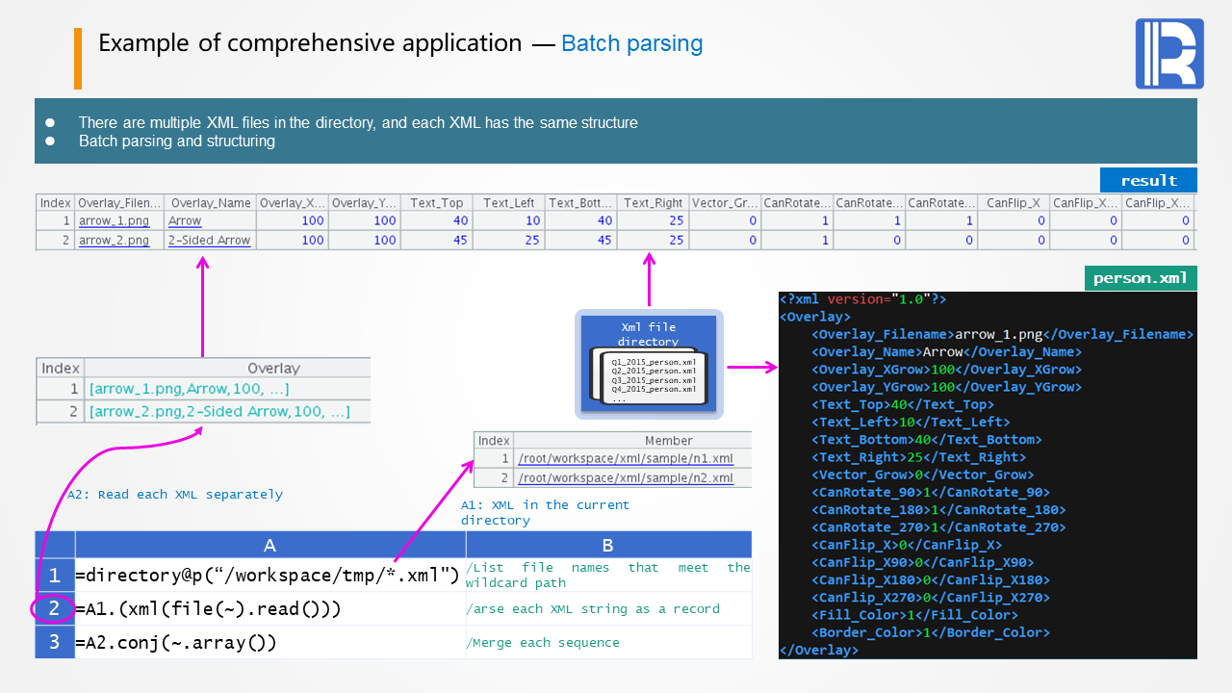Open the arrow_1.png link in result table

click(114, 221)
